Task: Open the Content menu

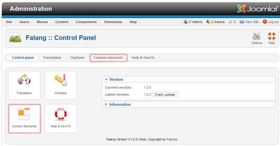Action: point(62,22)
